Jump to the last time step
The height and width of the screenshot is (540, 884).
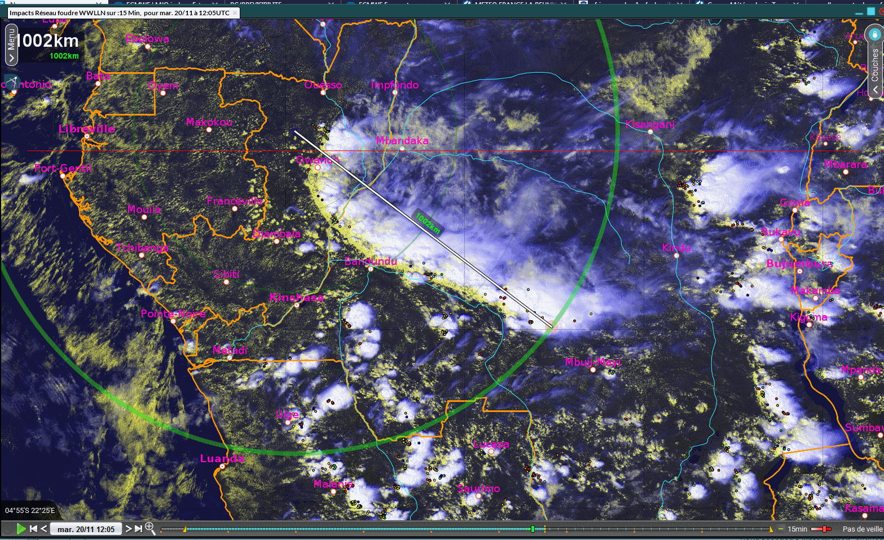coord(138,529)
